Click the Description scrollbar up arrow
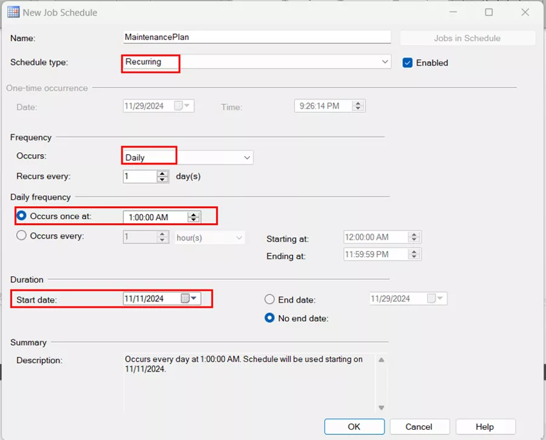The image size is (546, 440). tap(382, 359)
